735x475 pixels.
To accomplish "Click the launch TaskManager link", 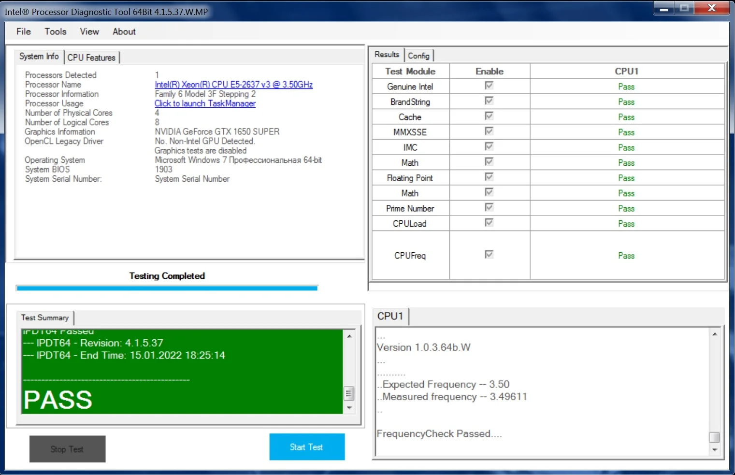I will tap(205, 103).
